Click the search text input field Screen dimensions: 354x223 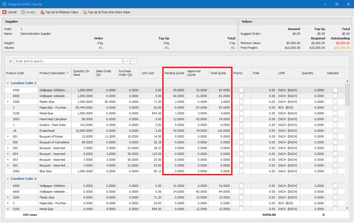coord(68,61)
